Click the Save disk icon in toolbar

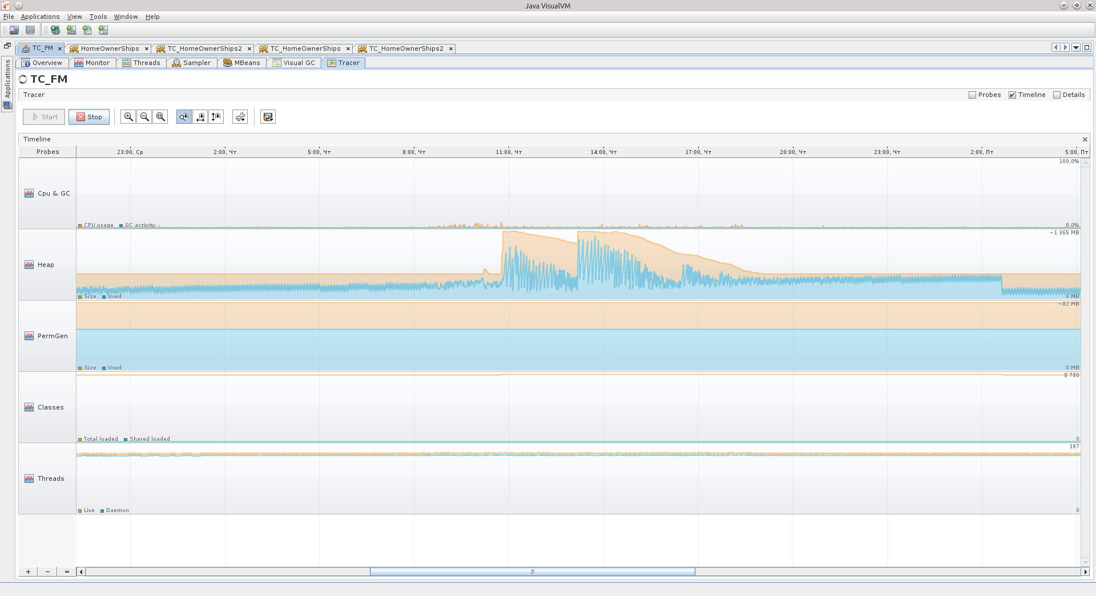[x=30, y=30]
